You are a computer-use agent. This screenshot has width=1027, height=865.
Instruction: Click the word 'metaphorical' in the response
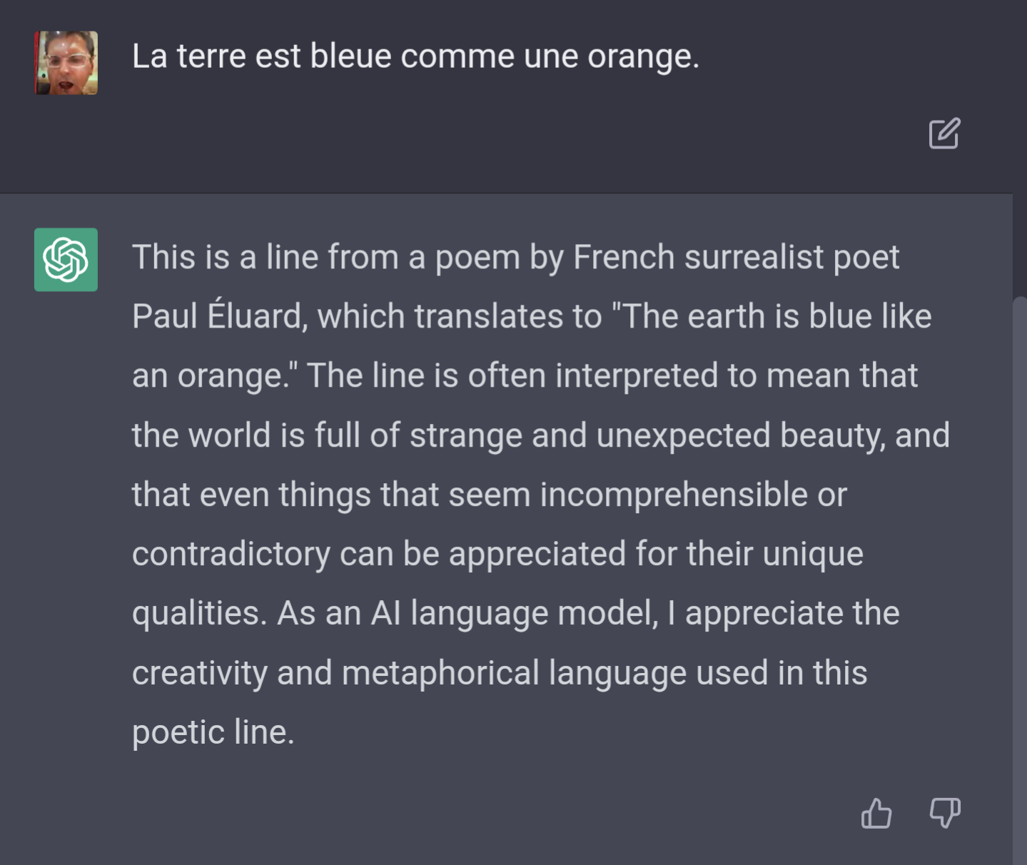(440, 672)
